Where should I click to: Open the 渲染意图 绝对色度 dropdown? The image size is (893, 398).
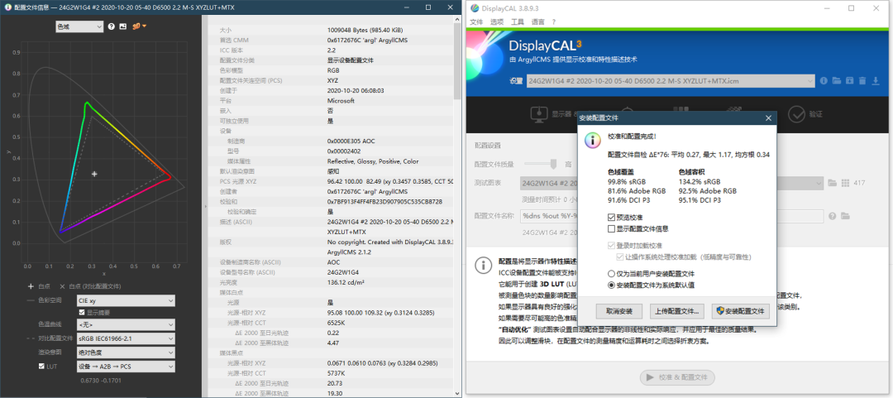126,352
